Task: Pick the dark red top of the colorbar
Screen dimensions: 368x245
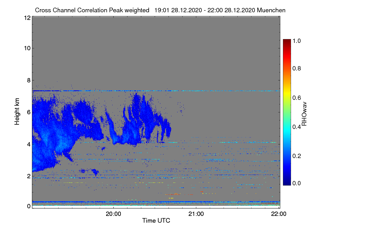Action: click(x=287, y=42)
